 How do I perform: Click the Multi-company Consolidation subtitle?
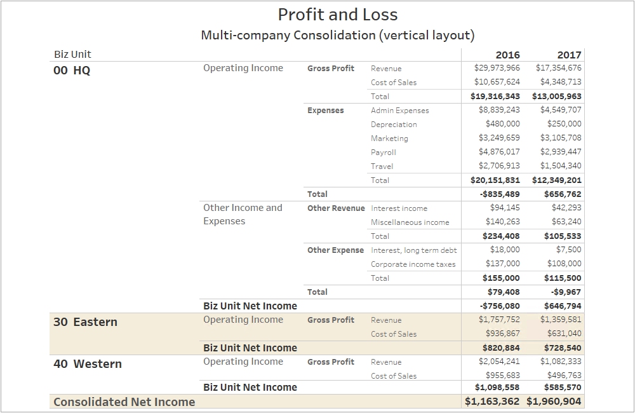338,35
